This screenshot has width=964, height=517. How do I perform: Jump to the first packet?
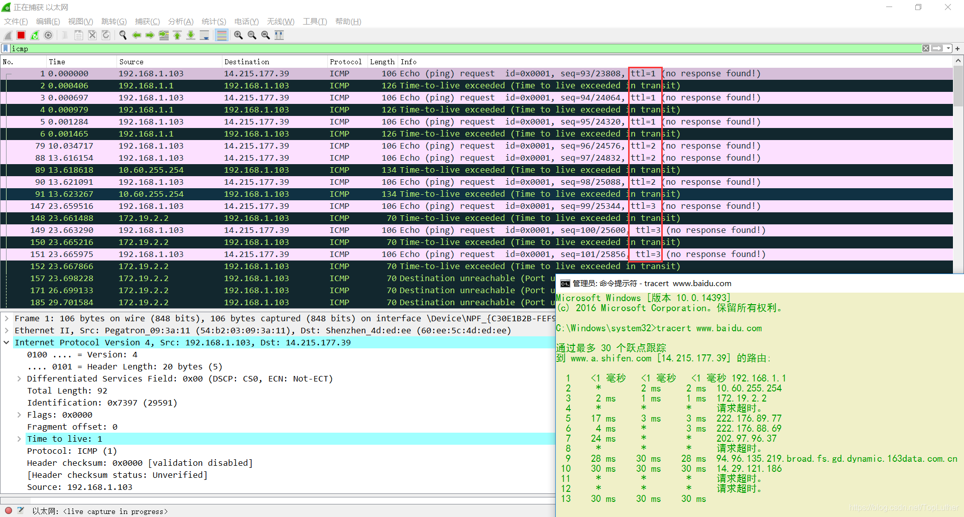pyautogui.click(x=177, y=35)
